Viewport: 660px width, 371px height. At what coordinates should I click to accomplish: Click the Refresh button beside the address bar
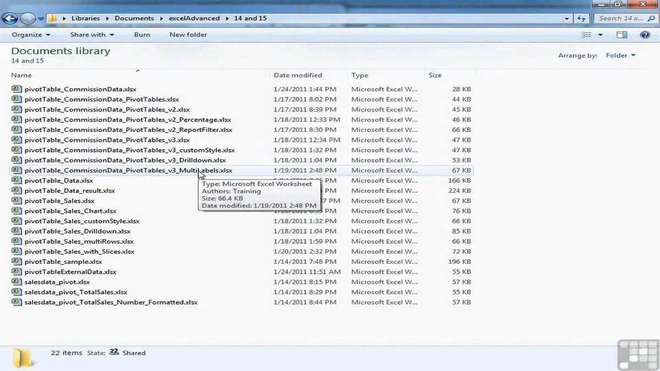[582, 18]
